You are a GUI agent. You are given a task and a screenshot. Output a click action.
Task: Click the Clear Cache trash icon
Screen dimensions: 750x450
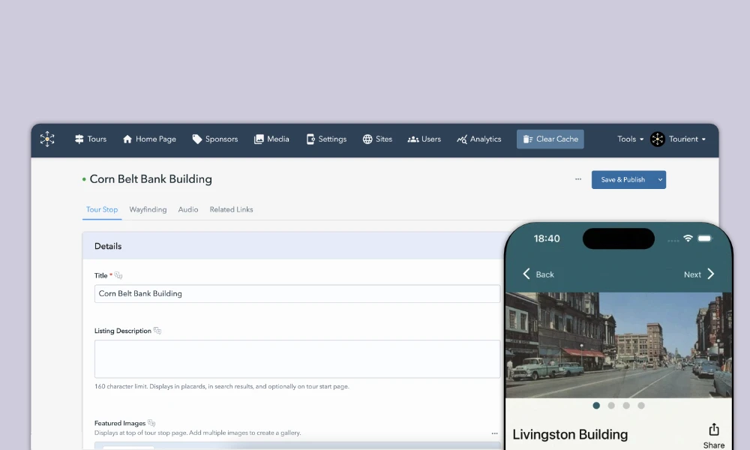(527, 139)
